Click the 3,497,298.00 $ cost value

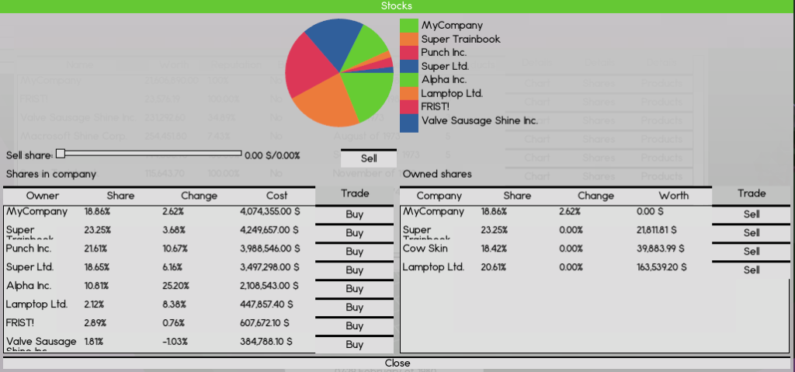(x=269, y=267)
